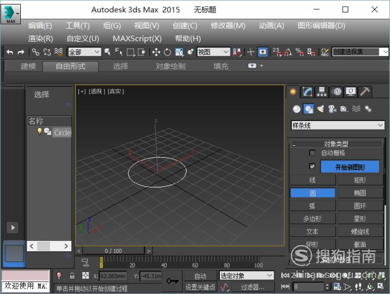Open the 样条线 dropdown

tap(337, 125)
